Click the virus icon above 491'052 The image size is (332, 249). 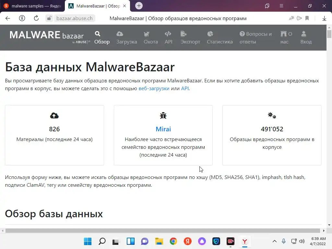coord(272,116)
